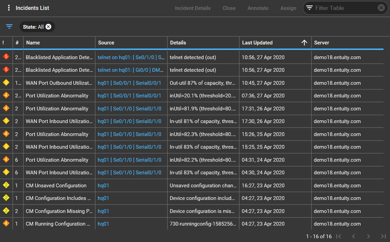Click severity 3 icon of 04:30, 24 Apr row
The image size is (390, 242).
tap(6, 172)
